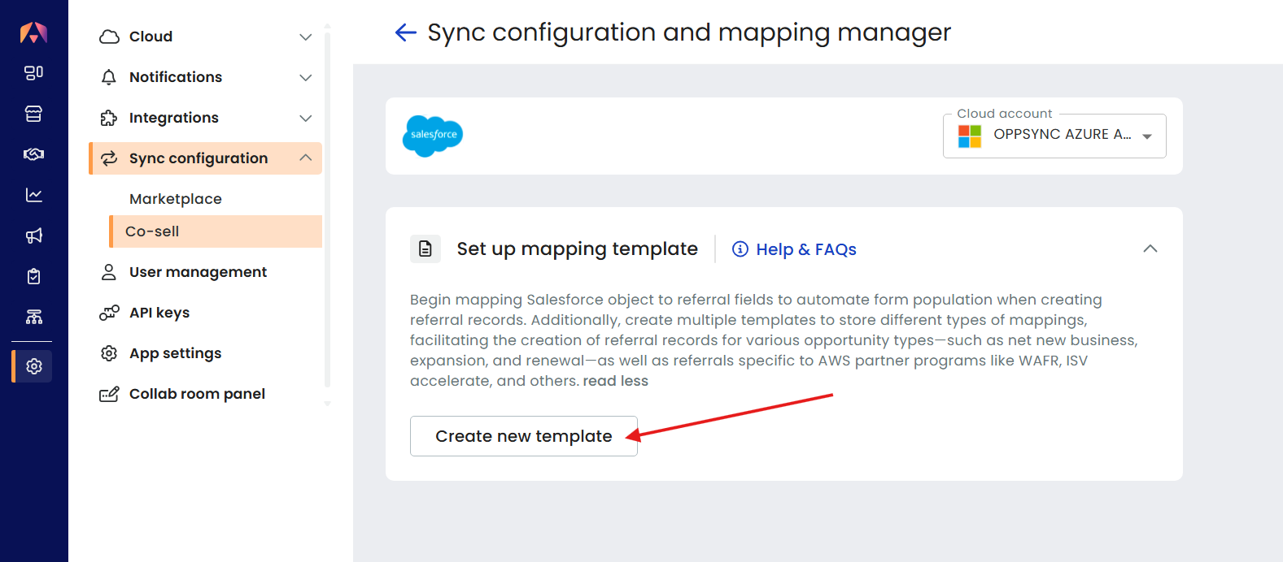Screen dimensions: 1283x562
Task: Click the dashboard icon in left rail
Action: [x=33, y=73]
